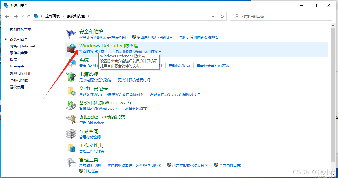Screen dimensions: 338x178
Task: Expand chevron after 系统和安全 in address bar
Action: (x=88, y=16)
